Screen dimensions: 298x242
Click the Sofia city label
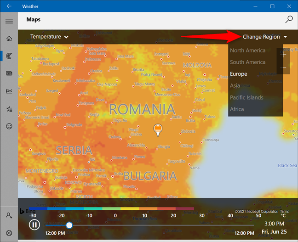(118, 174)
